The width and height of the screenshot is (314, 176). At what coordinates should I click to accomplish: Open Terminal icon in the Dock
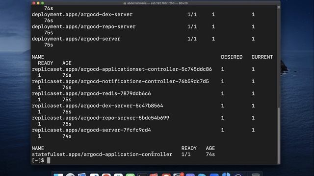click(142, 175)
